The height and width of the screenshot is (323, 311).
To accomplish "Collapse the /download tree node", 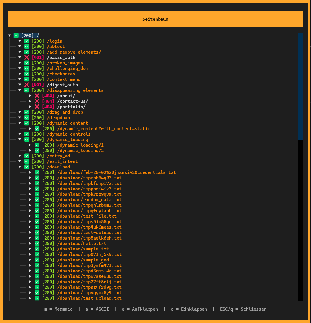I will pos(20,167).
